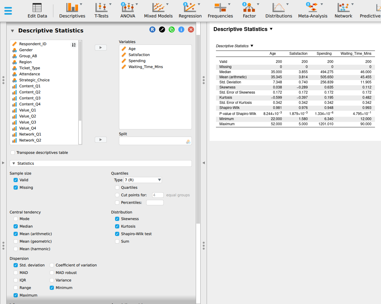Open Descriptive Statistics results title menu
This screenshot has width=381, height=304.
(271, 29)
